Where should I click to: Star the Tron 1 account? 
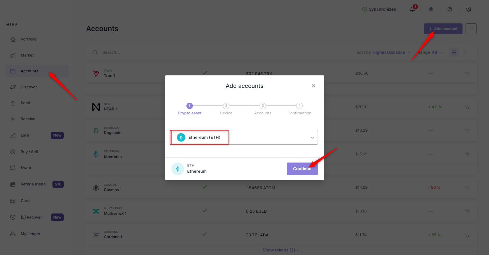(x=467, y=74)
